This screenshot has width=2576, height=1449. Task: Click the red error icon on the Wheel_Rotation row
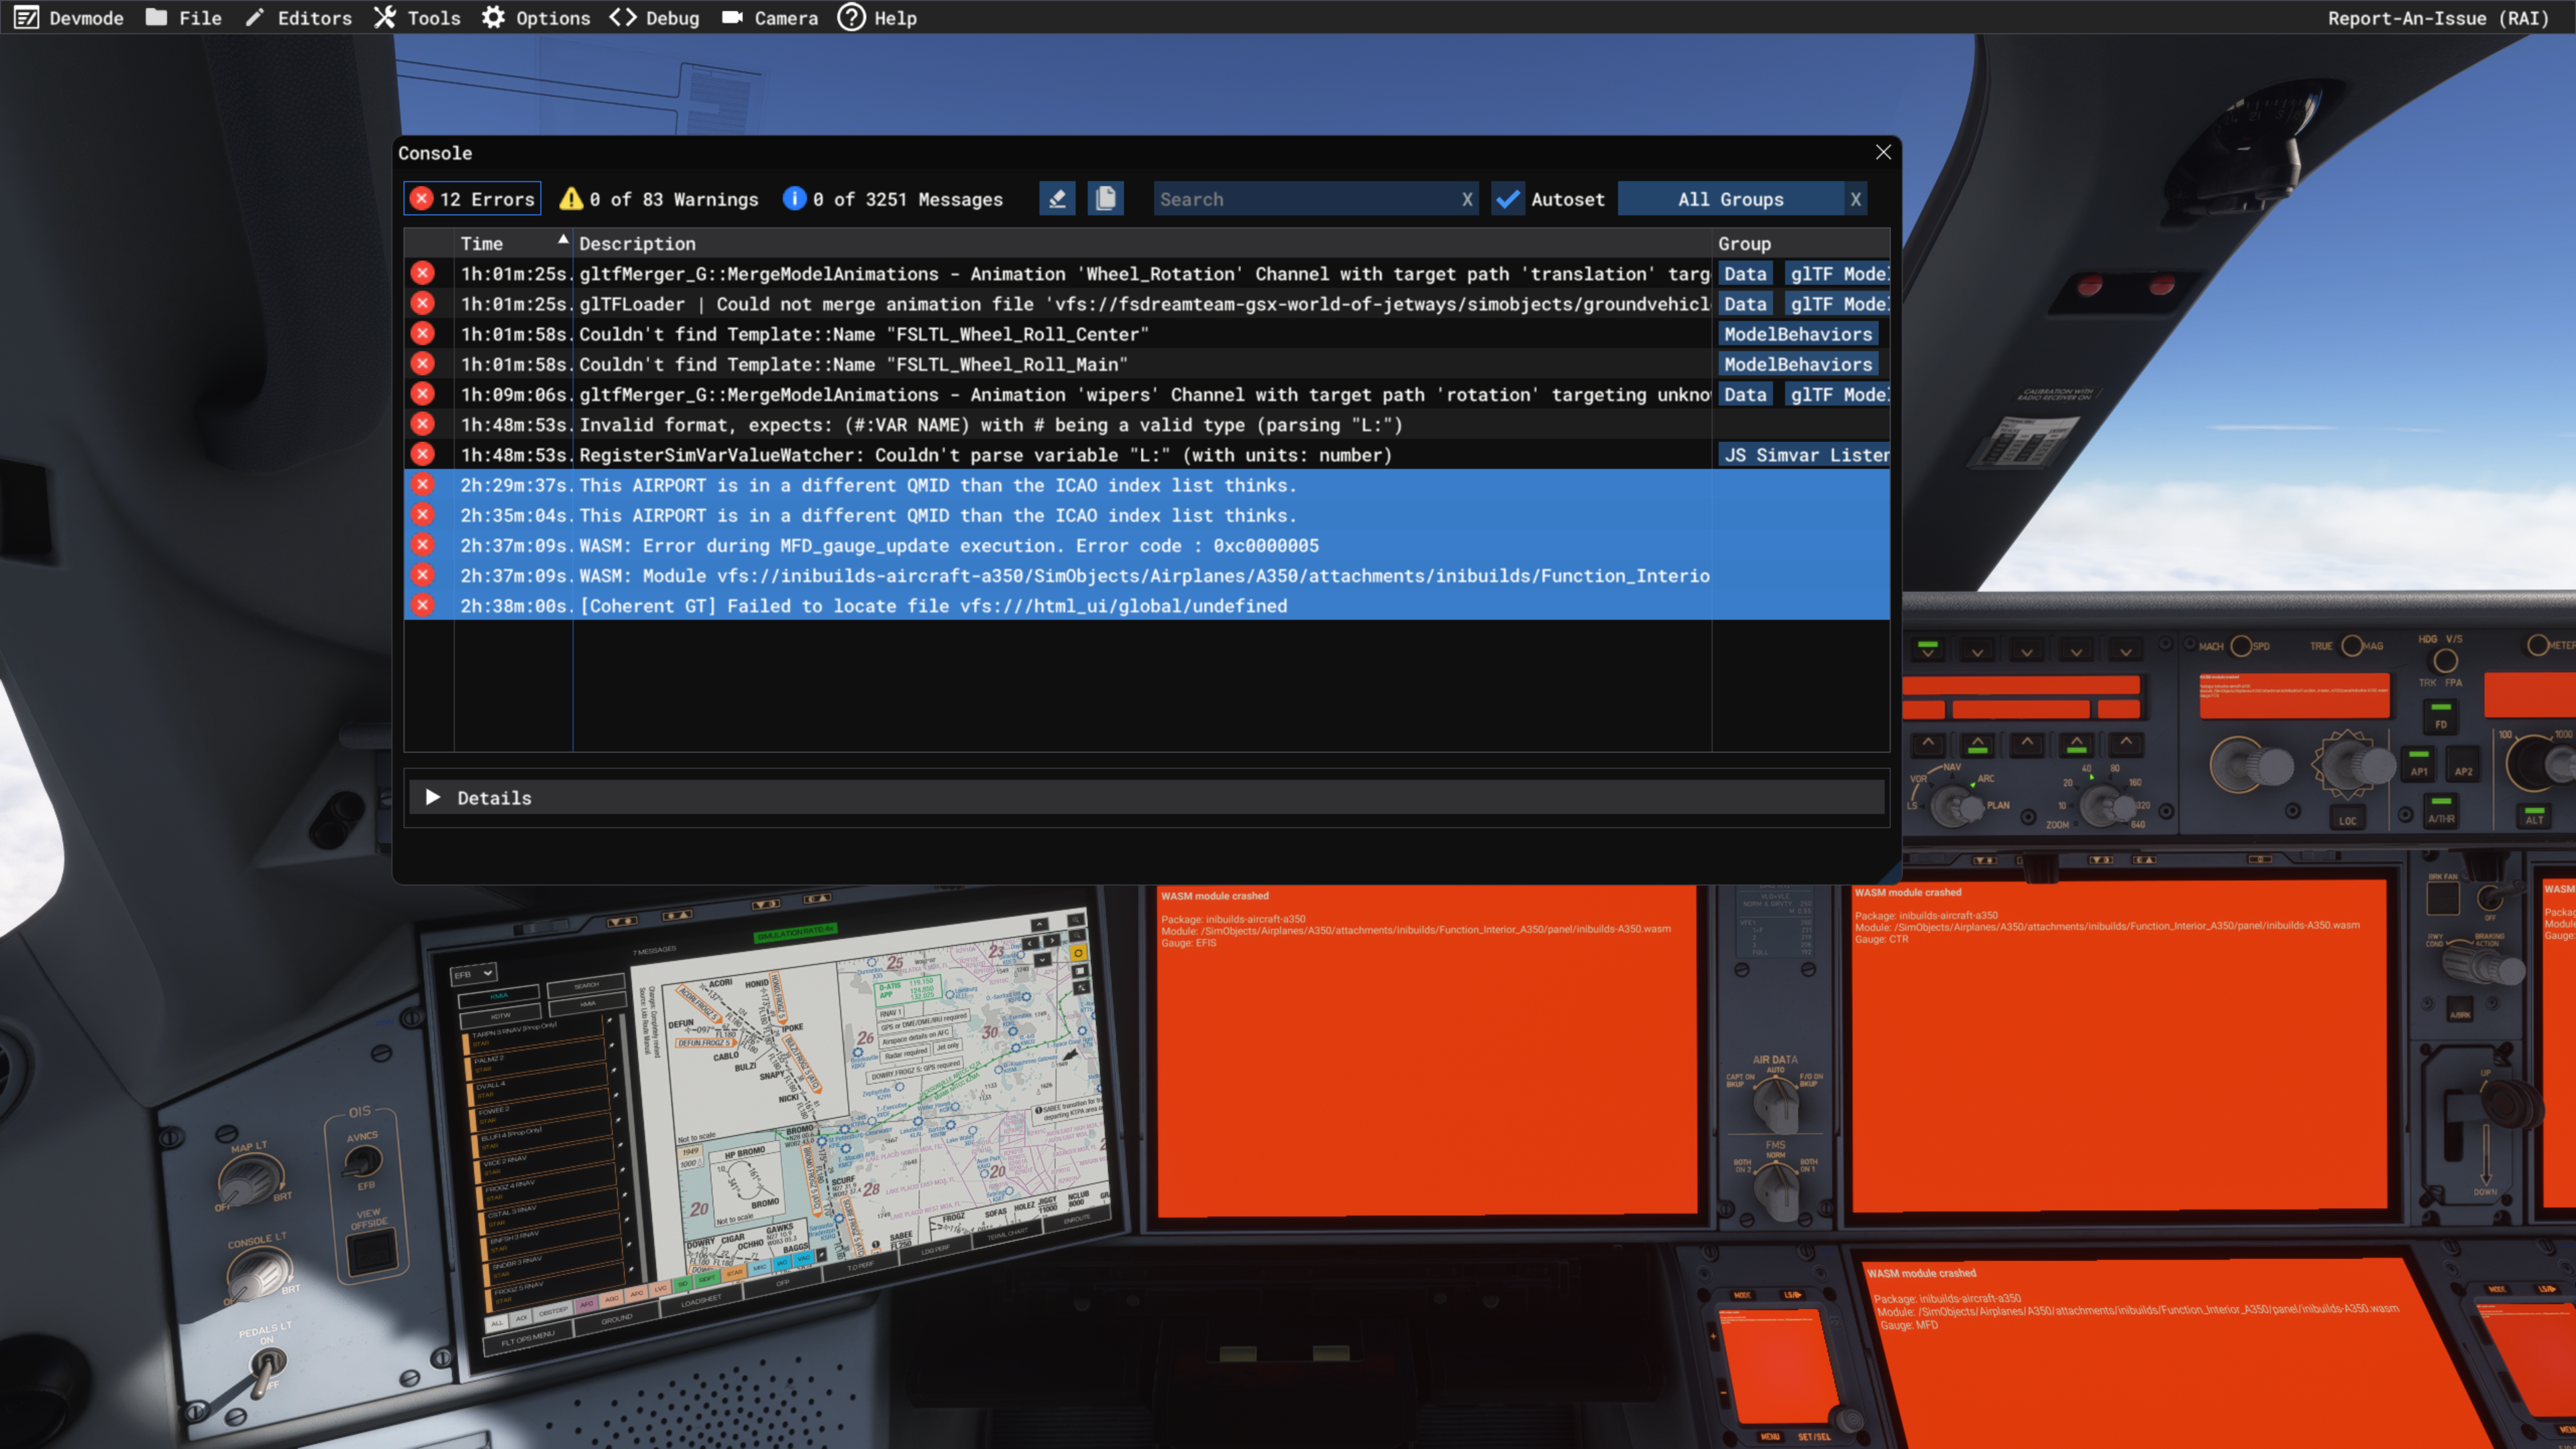[x=423, y=273]
